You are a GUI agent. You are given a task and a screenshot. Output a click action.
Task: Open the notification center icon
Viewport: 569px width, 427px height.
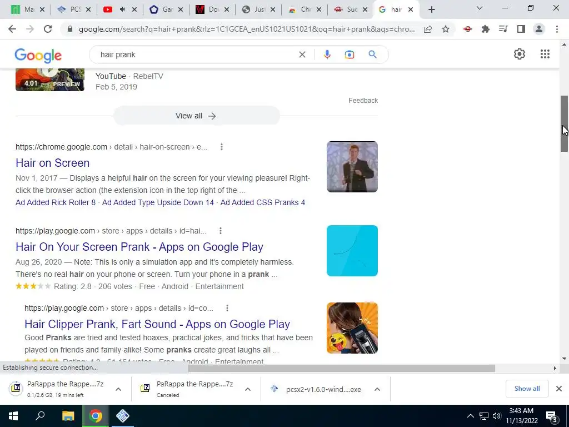click(x=552, y=417)
